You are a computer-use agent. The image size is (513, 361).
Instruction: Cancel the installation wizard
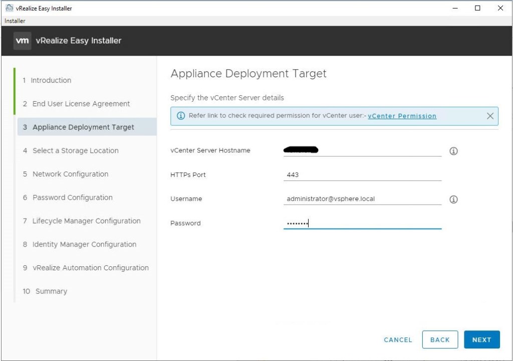398,339
